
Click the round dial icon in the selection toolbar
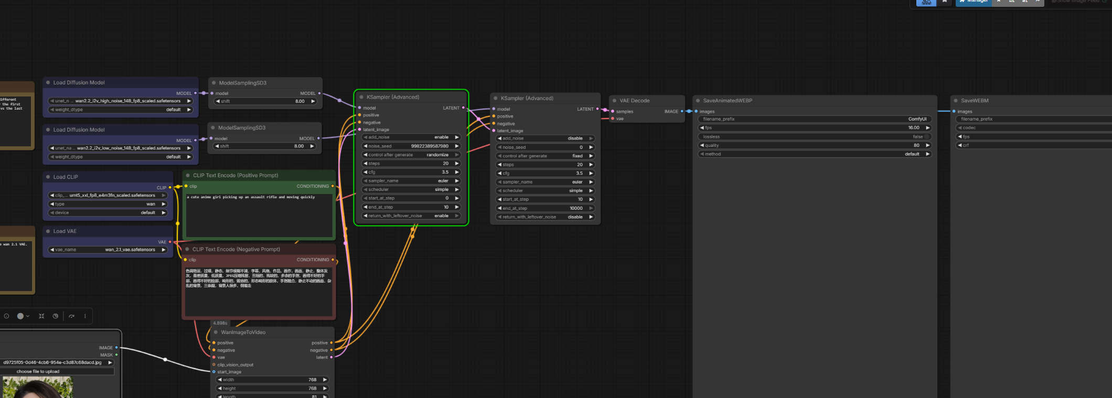point(56,316)
